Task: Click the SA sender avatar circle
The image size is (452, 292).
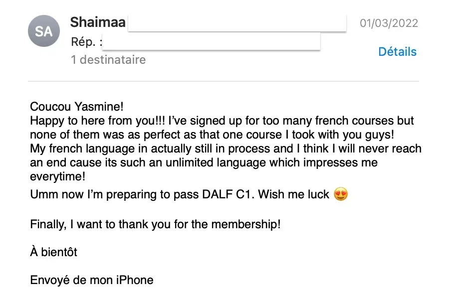Action: [x=44, y=31]
